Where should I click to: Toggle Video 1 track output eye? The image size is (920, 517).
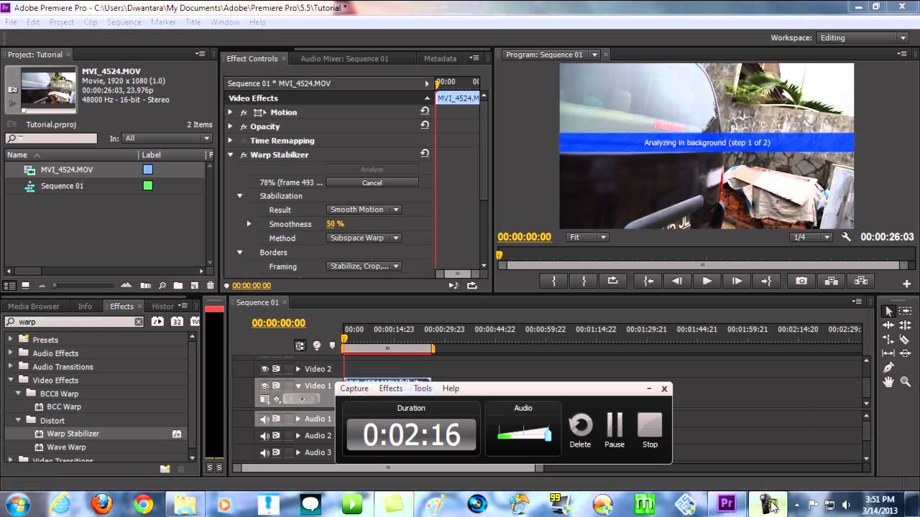(x=264, y=386)
